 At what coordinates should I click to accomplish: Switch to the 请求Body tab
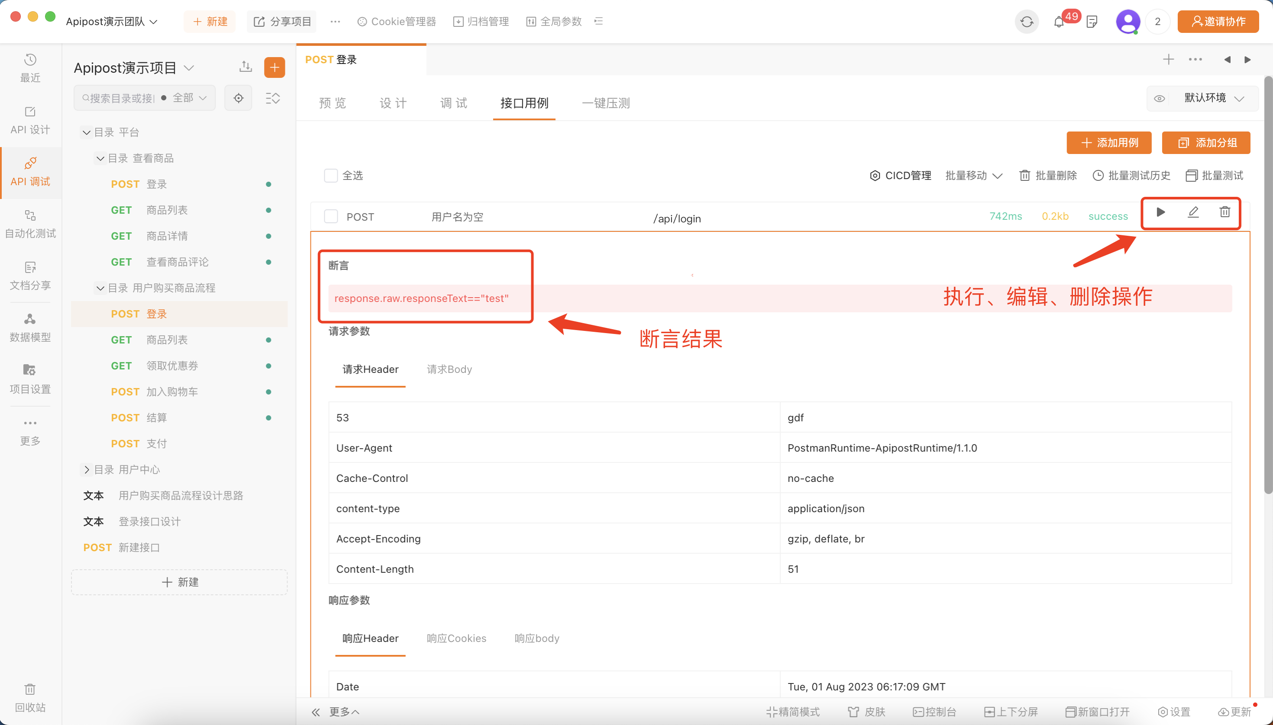point(449,368)
